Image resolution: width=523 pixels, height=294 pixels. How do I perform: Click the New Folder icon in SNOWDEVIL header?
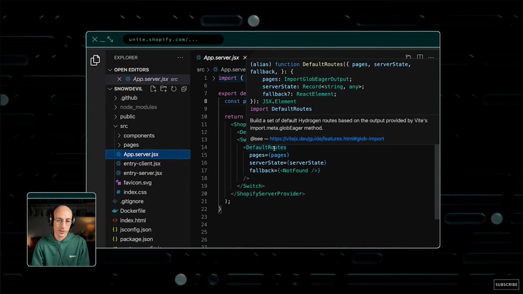[163, 89]
